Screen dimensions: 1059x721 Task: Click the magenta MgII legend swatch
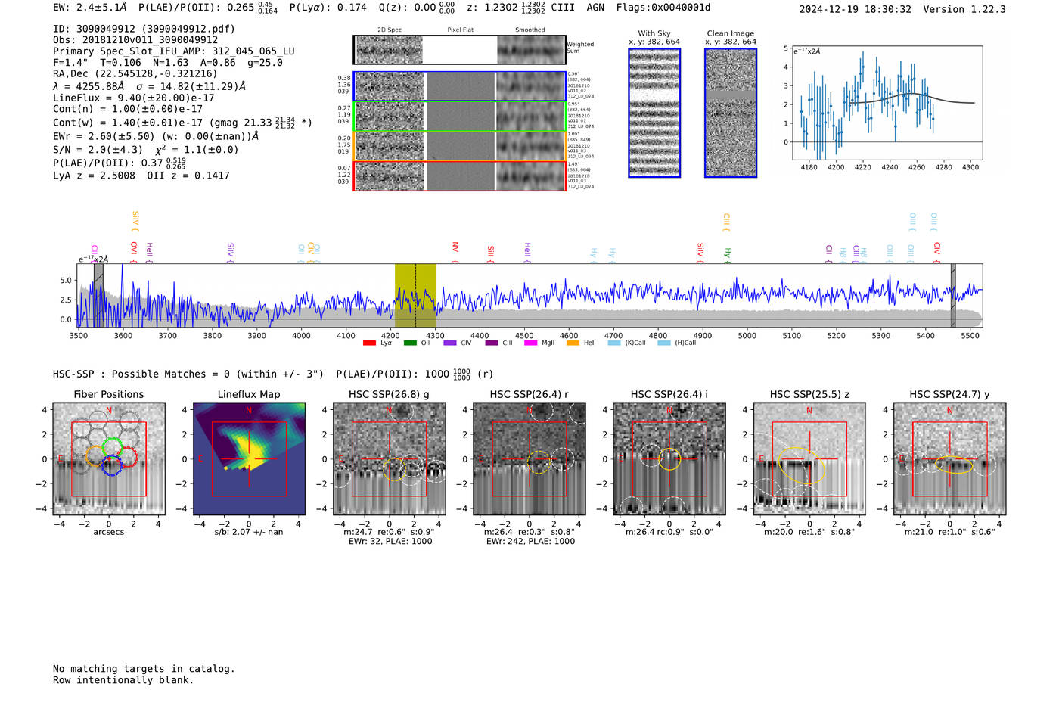(x=530, y=343)
